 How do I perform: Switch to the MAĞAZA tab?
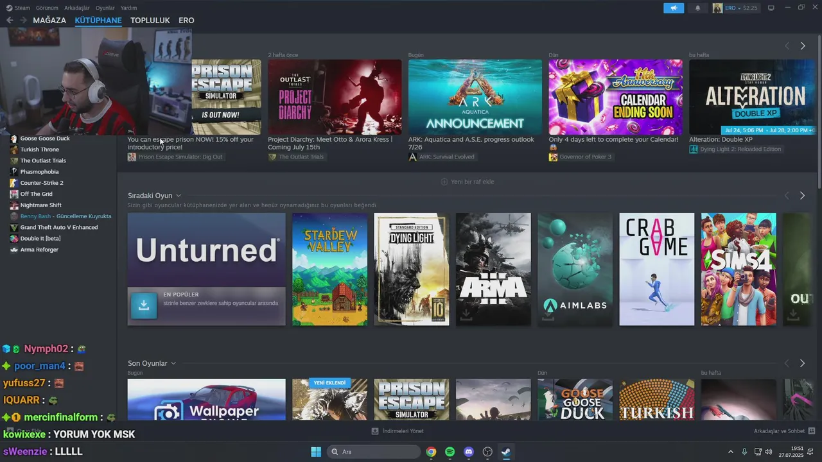coord(49,21)
